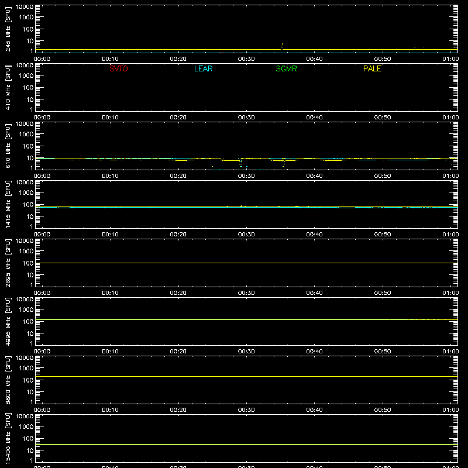Click the yellow PALE legend label
This screenshot has width=468, height=468.
[372, 68]
